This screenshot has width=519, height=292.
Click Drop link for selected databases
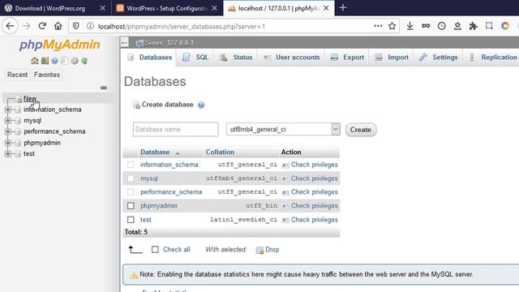(x=272, y=250)
